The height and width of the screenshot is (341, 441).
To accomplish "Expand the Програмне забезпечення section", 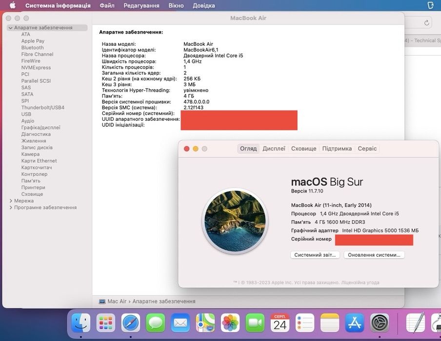I will (x=11, y=208).
